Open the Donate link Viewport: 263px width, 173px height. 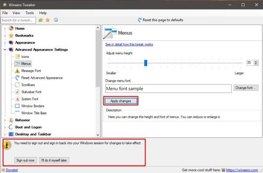(12, 170)
